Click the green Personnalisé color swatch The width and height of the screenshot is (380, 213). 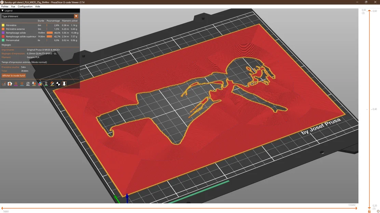(x=3, y=40)
